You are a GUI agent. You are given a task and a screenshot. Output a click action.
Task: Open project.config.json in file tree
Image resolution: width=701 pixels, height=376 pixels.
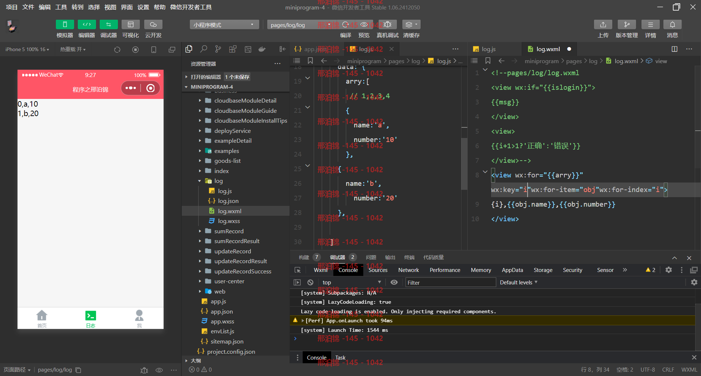(x=235, y=352)
